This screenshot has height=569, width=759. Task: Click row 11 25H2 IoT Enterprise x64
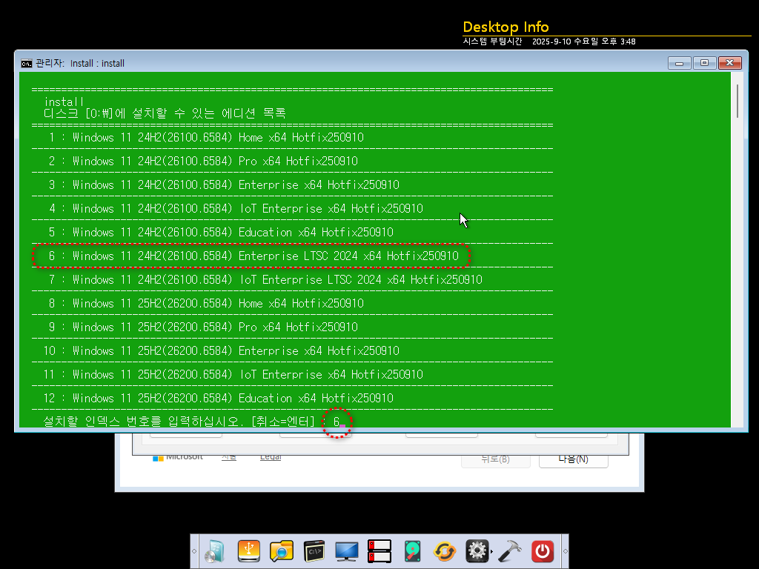coord(233,374)
